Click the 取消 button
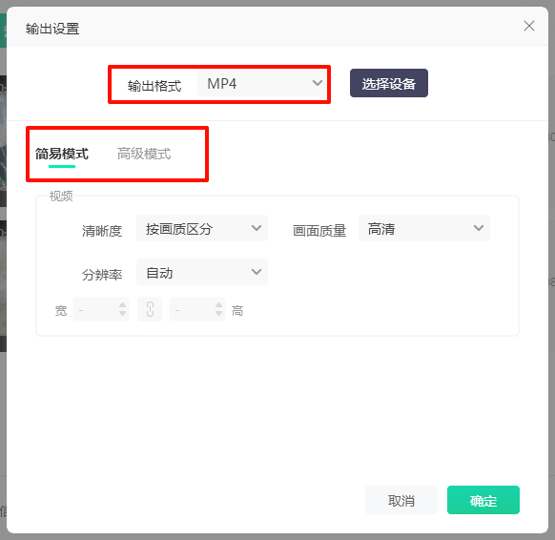This screenshot has height=540, width=555. click(x=401, y=500)
